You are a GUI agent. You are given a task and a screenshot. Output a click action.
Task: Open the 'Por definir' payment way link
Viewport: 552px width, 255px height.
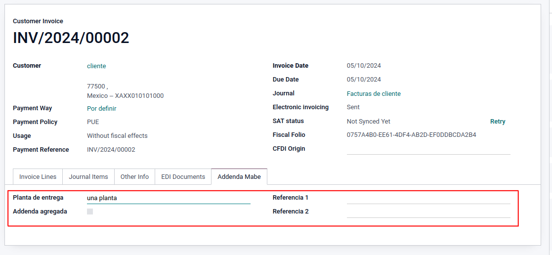pyautogui.click(x=102, y=109)
